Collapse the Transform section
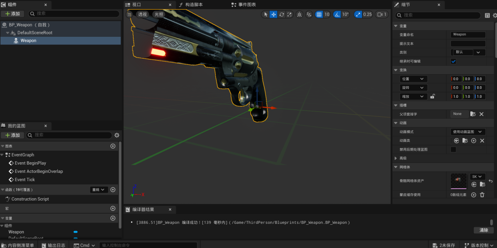Viewport: 497px width, 248px height. pyautogui.click(x=396, y=70)
